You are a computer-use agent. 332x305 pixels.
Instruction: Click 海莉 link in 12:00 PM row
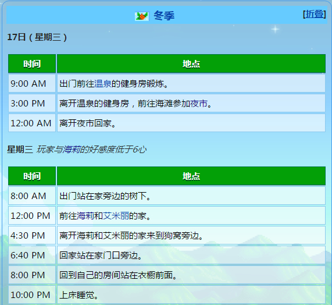coord(85,216)
